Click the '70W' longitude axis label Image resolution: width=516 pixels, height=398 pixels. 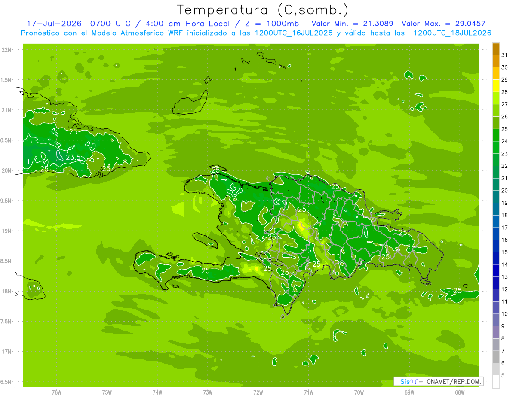(359, 392)
